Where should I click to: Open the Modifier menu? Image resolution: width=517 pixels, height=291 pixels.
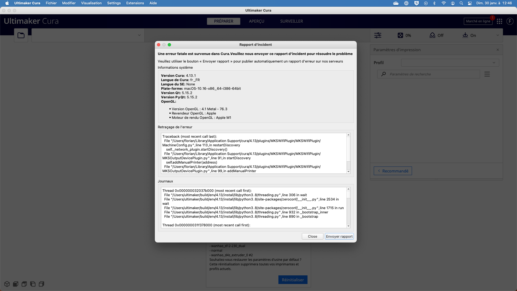(69, 3)
